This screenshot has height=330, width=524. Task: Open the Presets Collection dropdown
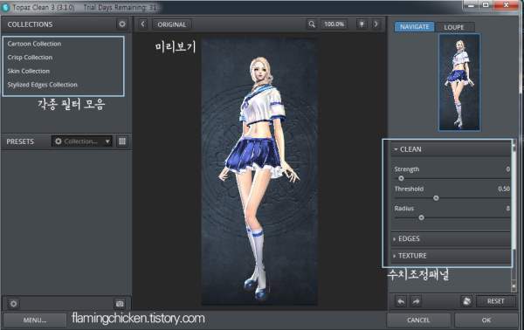tap(82, 141)
